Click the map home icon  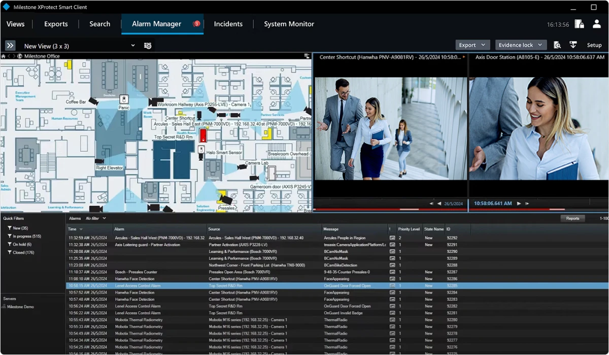point(3,56)
